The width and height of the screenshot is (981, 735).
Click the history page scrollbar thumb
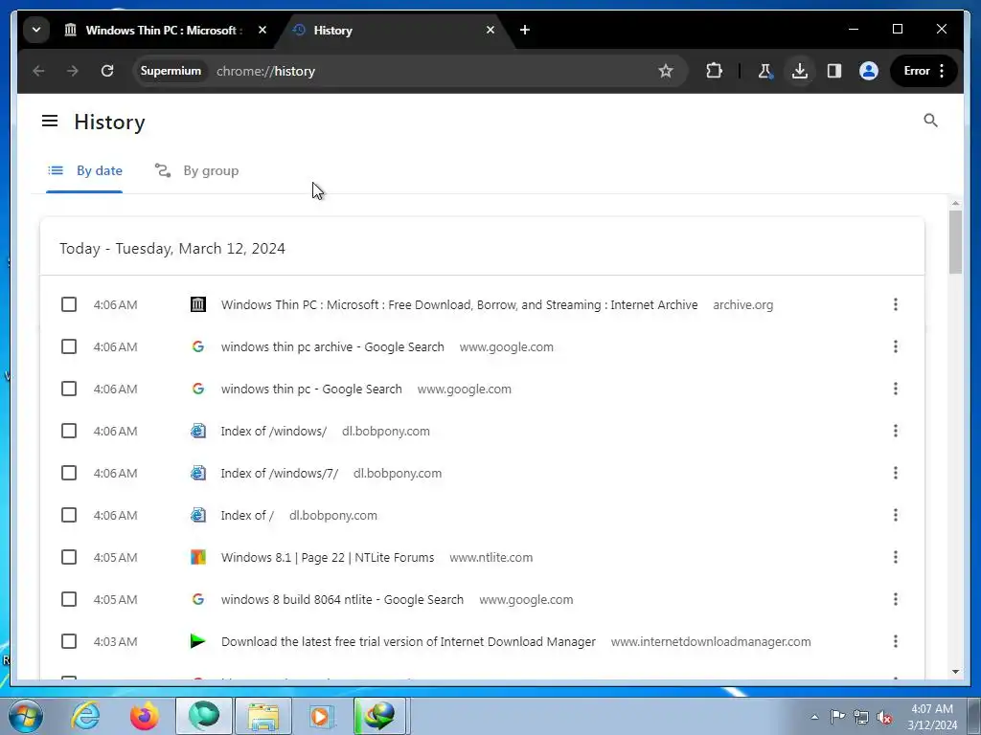click(x=955, y=242)
